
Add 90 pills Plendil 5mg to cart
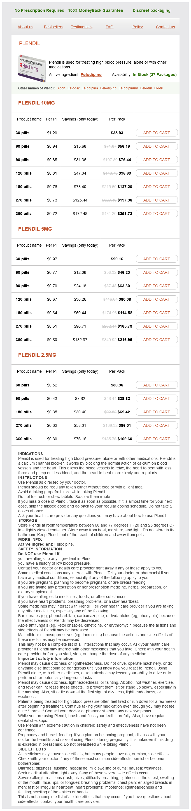pyautogui.click(x=156, y=286)
